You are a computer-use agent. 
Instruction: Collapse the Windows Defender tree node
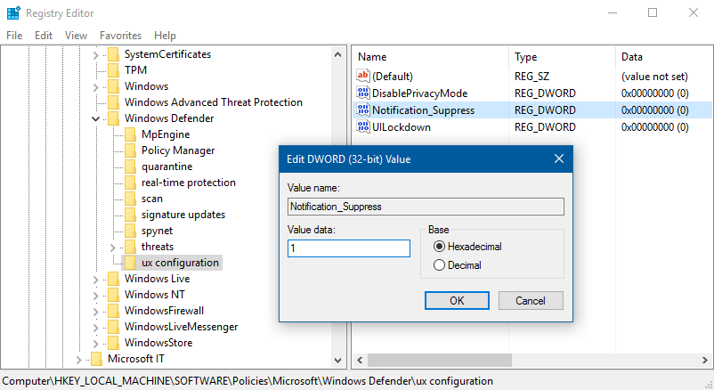(95, 118)
